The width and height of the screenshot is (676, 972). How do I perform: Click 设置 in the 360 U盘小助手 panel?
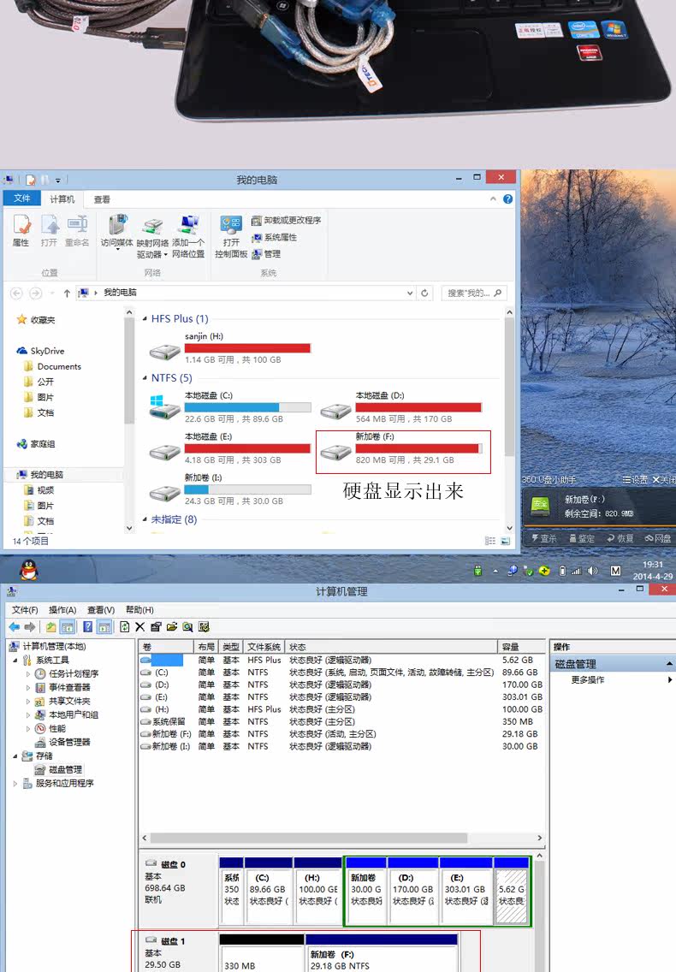click(x=635, y=480)
